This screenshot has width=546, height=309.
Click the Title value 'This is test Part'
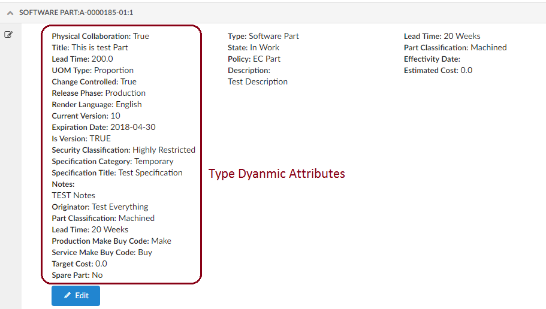click(99, 47)
